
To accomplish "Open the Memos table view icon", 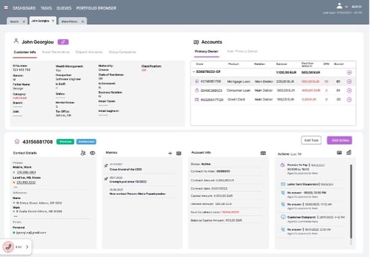I will [x=179, y=154].
